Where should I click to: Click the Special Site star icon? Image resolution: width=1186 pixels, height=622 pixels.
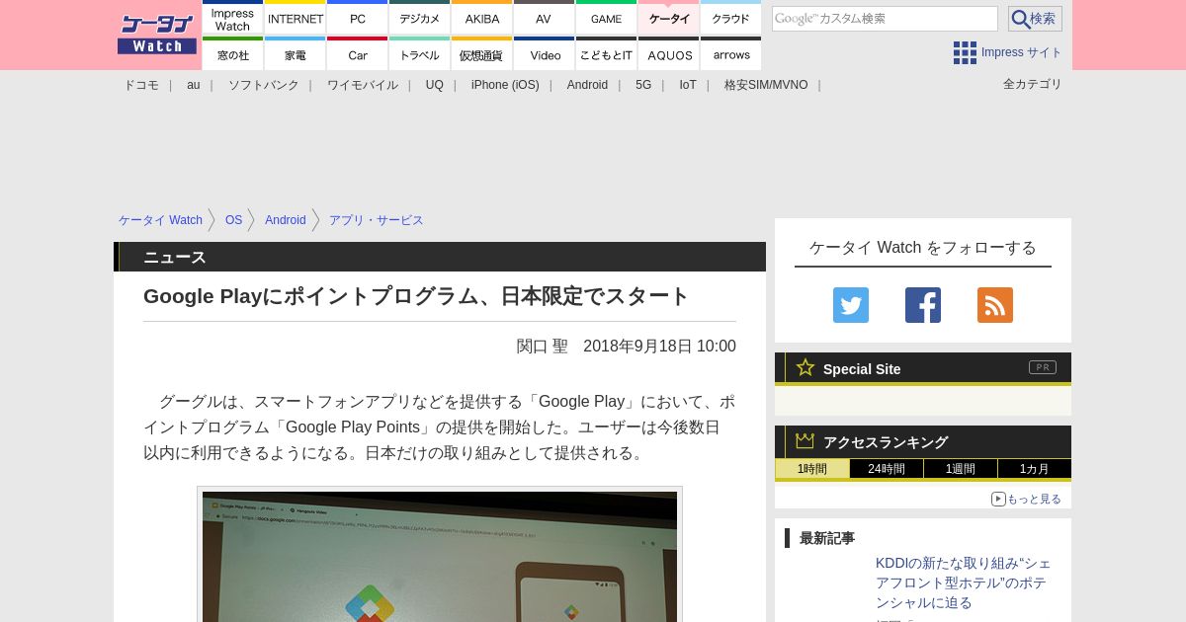[x=805, y=367]
